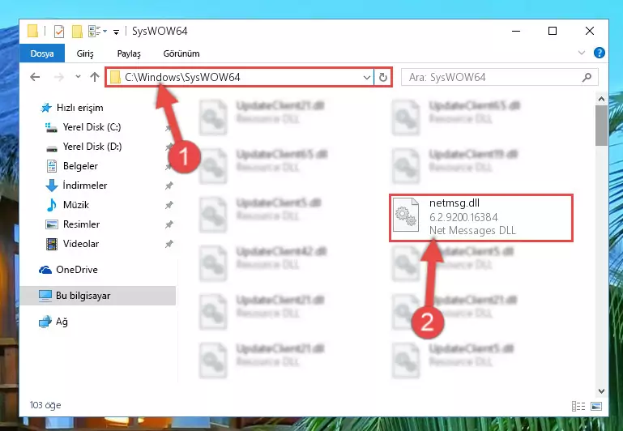Image resolution: width=623 pixels, height=431 pixels.
Task: Open the Dosya ribbon tab
Action: [42, 53]
